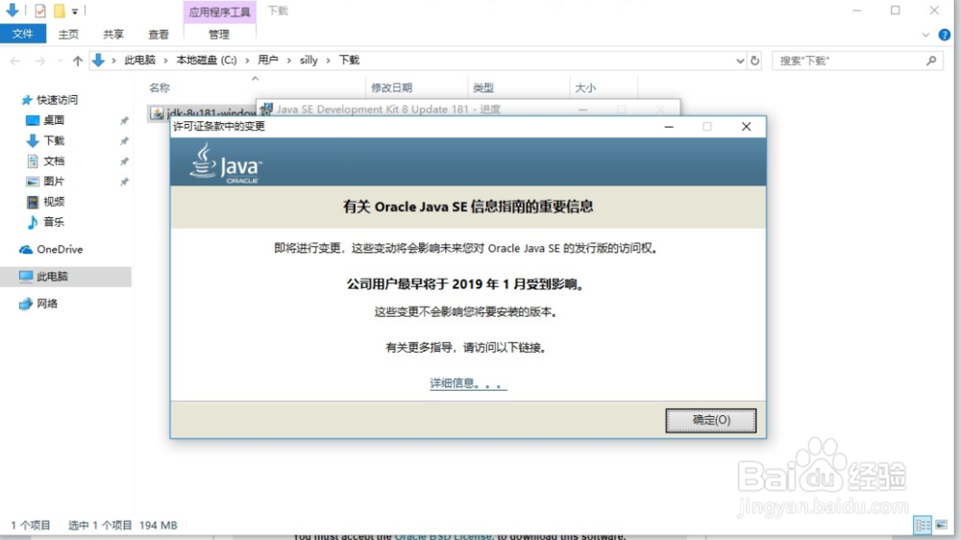
Task: Expand the address bar history dropdown
Action: (x=740, y=61)
